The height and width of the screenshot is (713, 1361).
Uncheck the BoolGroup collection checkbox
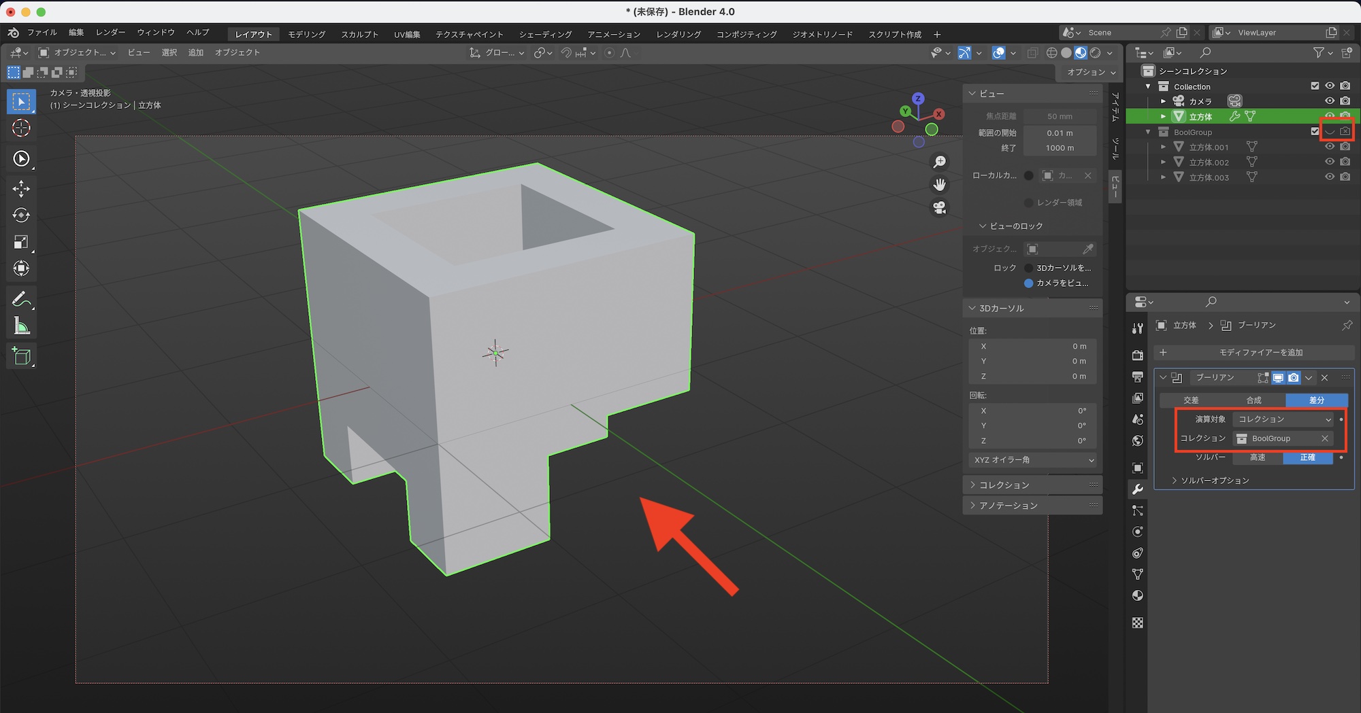coord(1315,132)
